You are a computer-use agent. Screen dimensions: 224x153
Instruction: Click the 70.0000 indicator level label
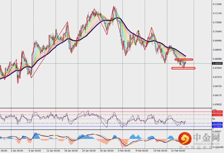tap(218, 115)
